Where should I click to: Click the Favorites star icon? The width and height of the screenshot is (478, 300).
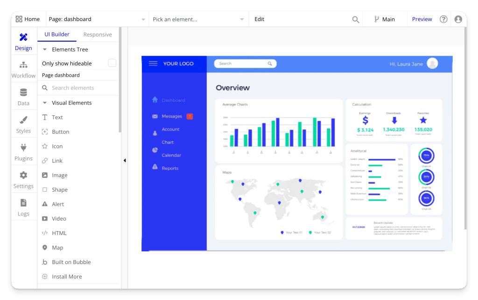423,120
